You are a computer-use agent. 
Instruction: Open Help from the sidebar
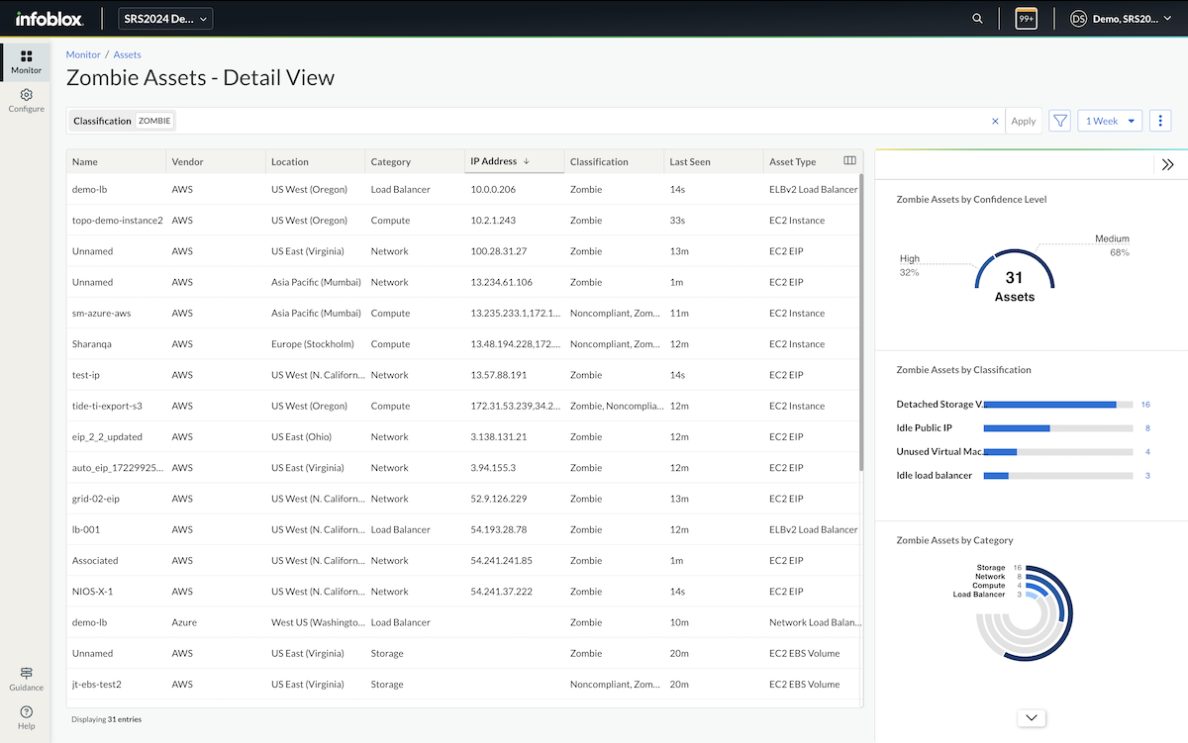[x=26, y=717]
